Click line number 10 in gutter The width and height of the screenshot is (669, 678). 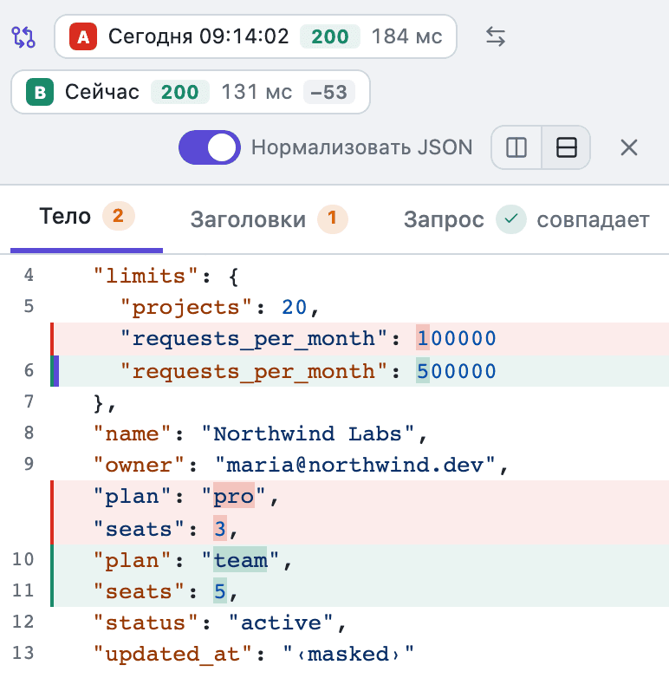(23, 559)
